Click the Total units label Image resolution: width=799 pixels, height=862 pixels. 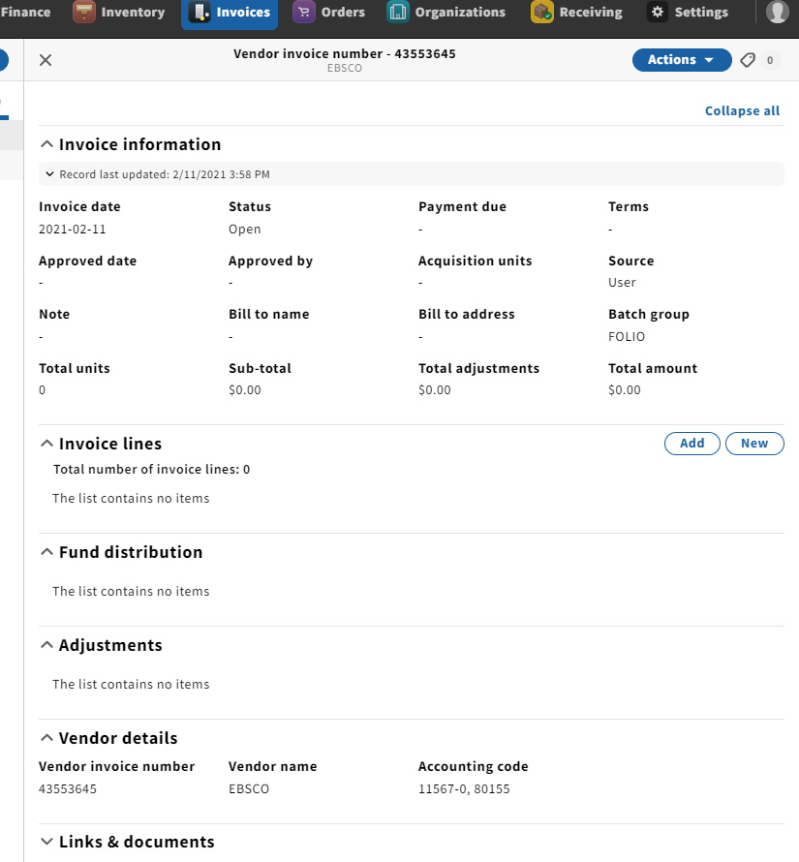75,368
